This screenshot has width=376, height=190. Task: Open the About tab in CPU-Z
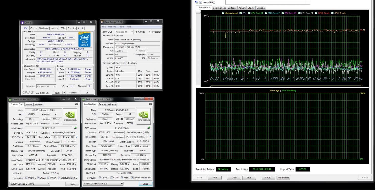(80, 28)
